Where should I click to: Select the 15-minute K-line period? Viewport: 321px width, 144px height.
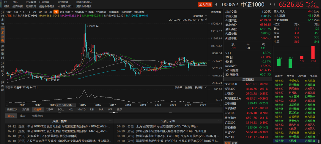pos(29,12)
